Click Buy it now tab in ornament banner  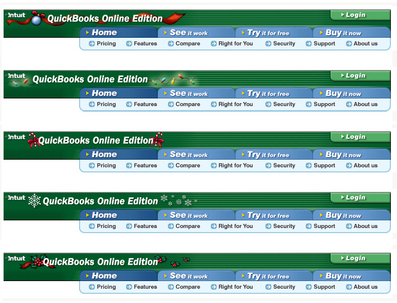click(x=352, y=33)
